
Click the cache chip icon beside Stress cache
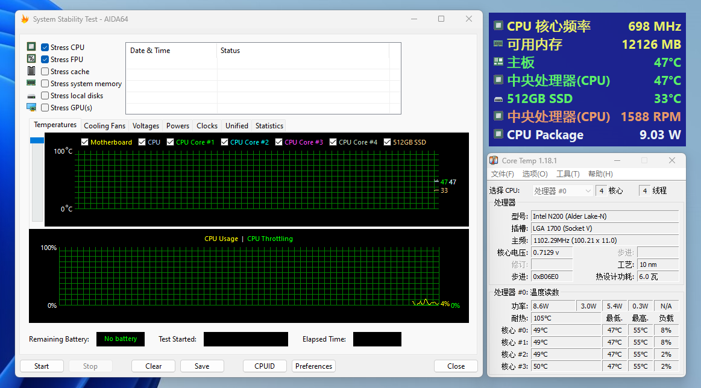pos(31,70)
